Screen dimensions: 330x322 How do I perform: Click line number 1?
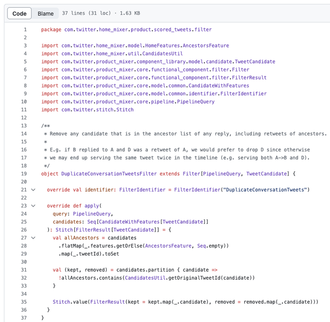(25, 30)
